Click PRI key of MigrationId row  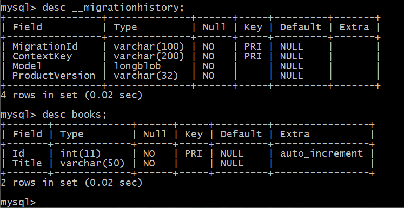pos(253,47)
